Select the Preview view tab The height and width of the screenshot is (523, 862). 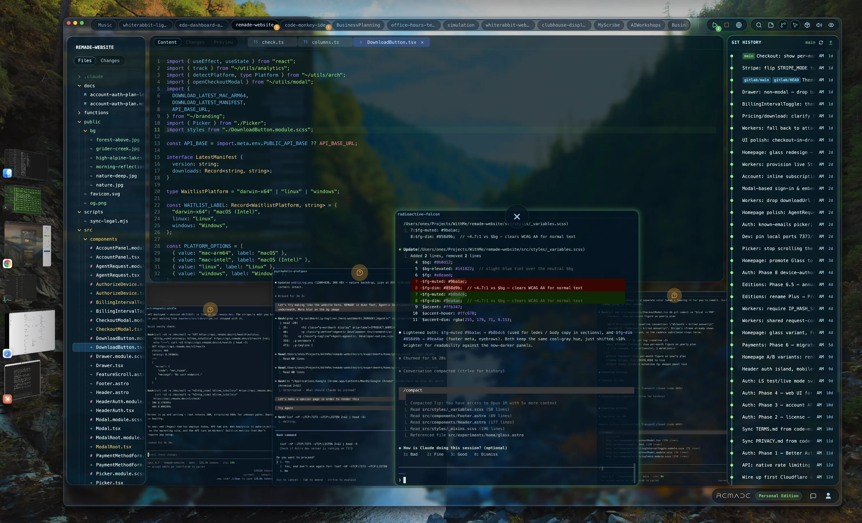coord(223,42)
